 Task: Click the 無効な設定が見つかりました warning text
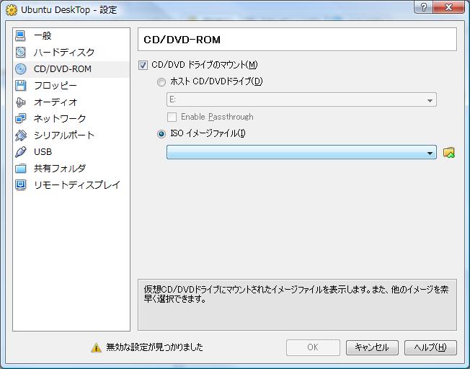tap(155, 347)
